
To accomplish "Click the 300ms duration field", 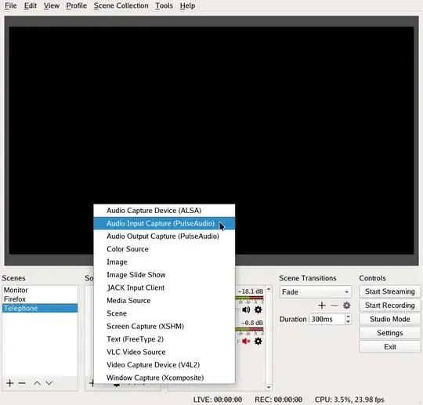I will coord(327,319).
